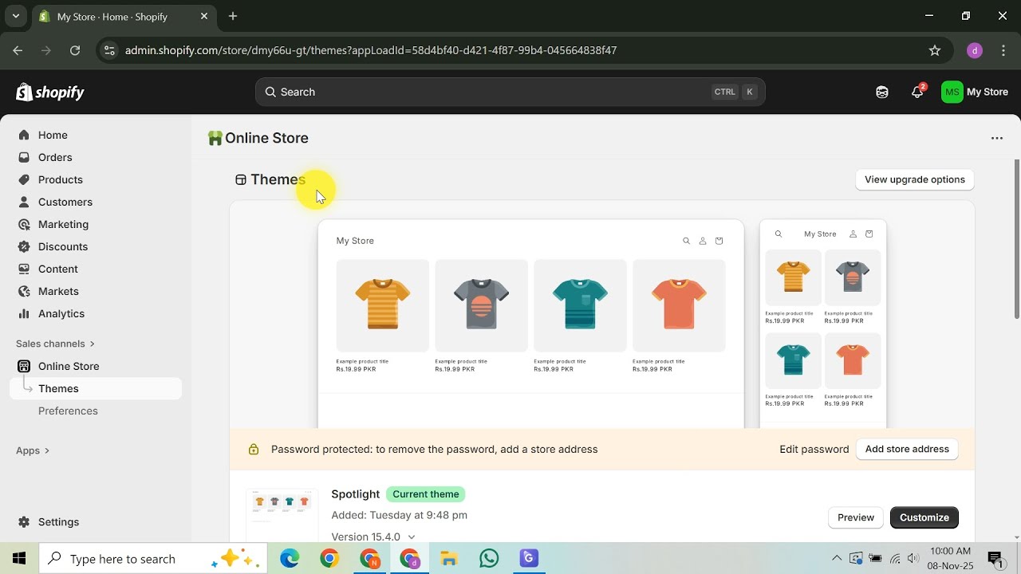Open a new browser tab
Image resolution: width=1021 pixels, height=574 pixels.
pyautogui.click(x=233, y=16)
